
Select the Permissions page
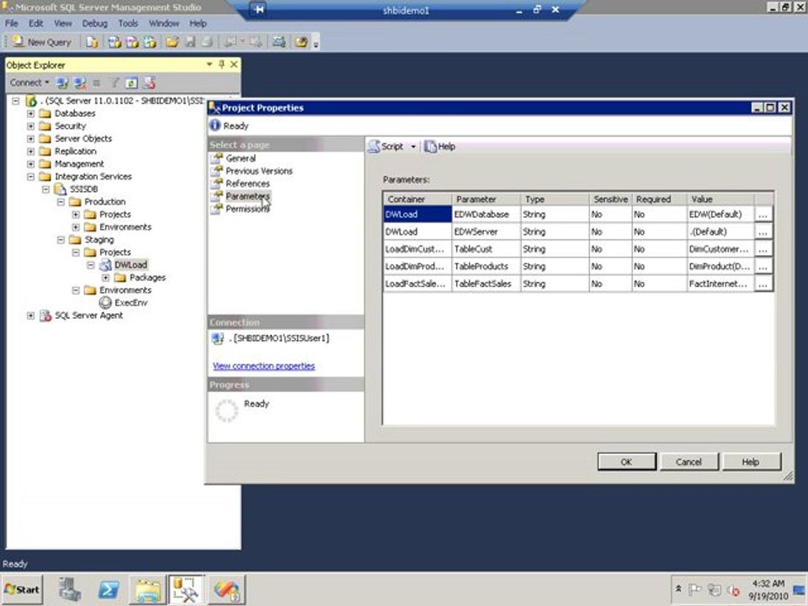click(x=247, y=209)
